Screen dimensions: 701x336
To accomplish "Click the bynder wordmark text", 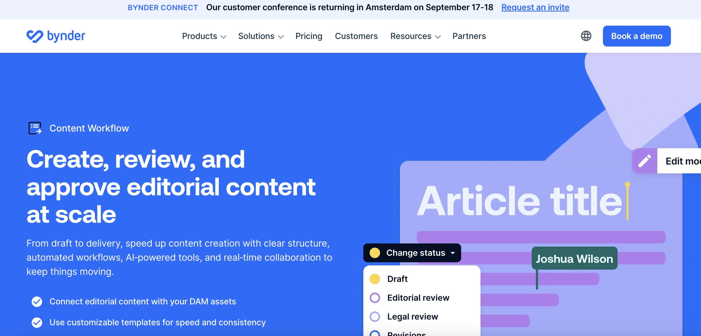I will tap(66, 36).
